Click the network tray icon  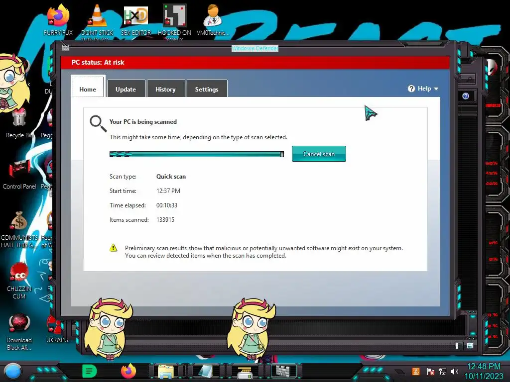coord(443,371)
